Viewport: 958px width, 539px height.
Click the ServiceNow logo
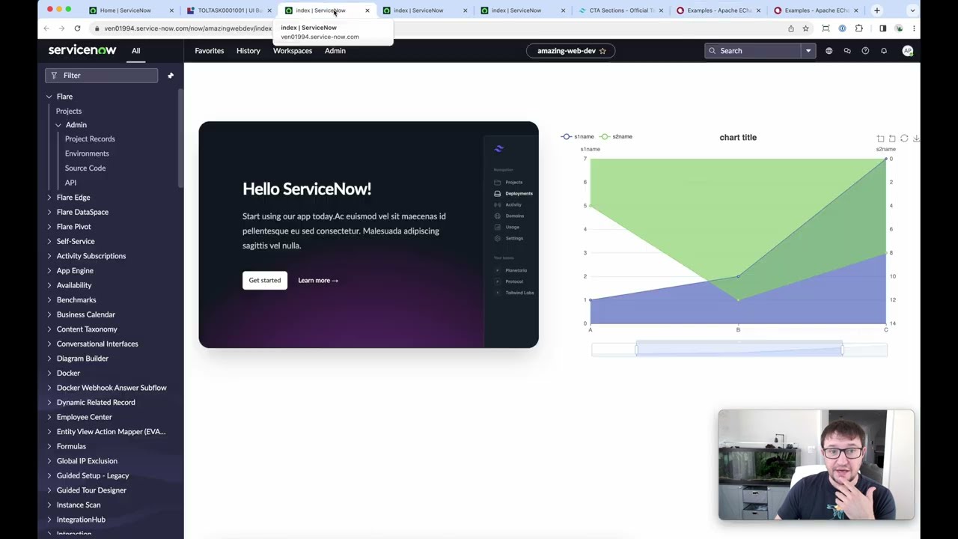82,50
